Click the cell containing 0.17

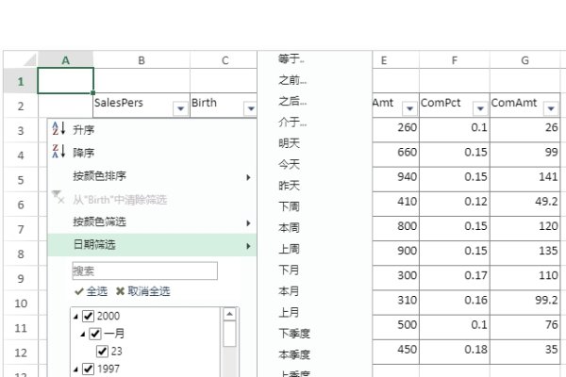click(x=455, y=278)
